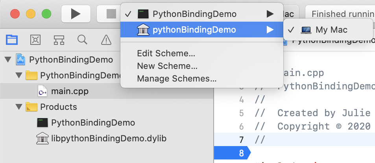The image size is (375, 163).
Task: Select the PythonBindingDemo project root row
Action: 107,59
